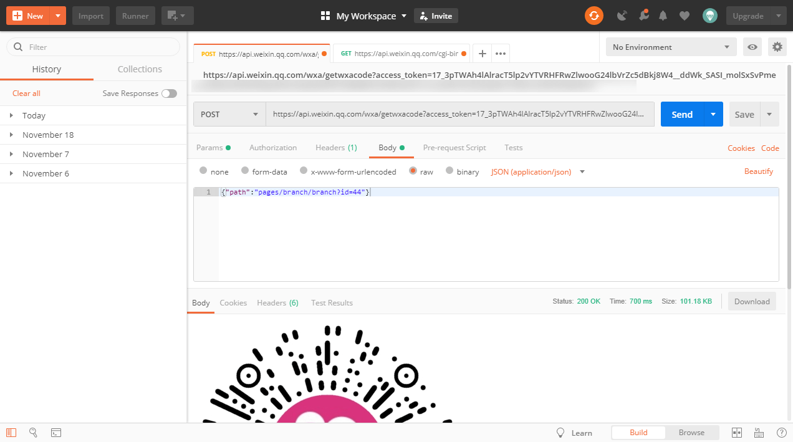Image resolution: width=793 pixels, height=442 pixels.
Task: Click the Invite button
Action: (436, 16)
